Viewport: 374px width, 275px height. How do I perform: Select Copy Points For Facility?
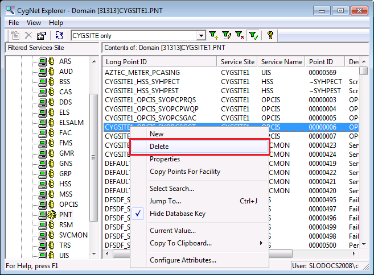pos(199,172)
